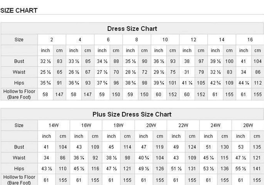Select the size 16 column header
Screen dimensions: 264x185
(250, 40)
